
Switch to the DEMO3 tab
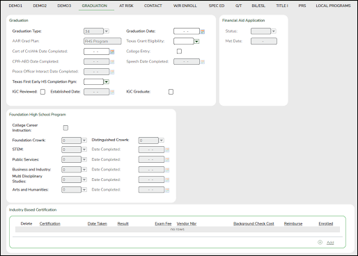pos(64,6)
